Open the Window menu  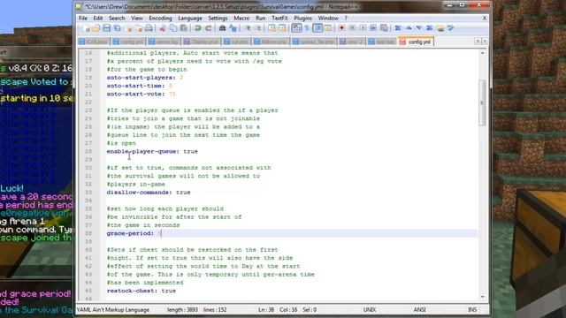[328, 18]
